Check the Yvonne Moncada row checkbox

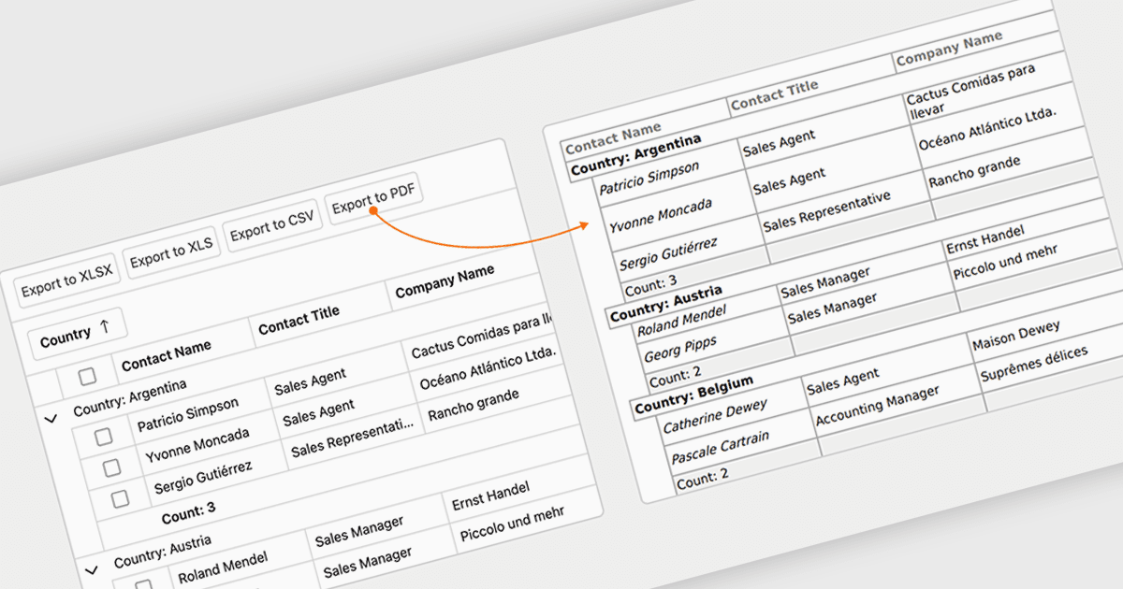tap(111, 467)
